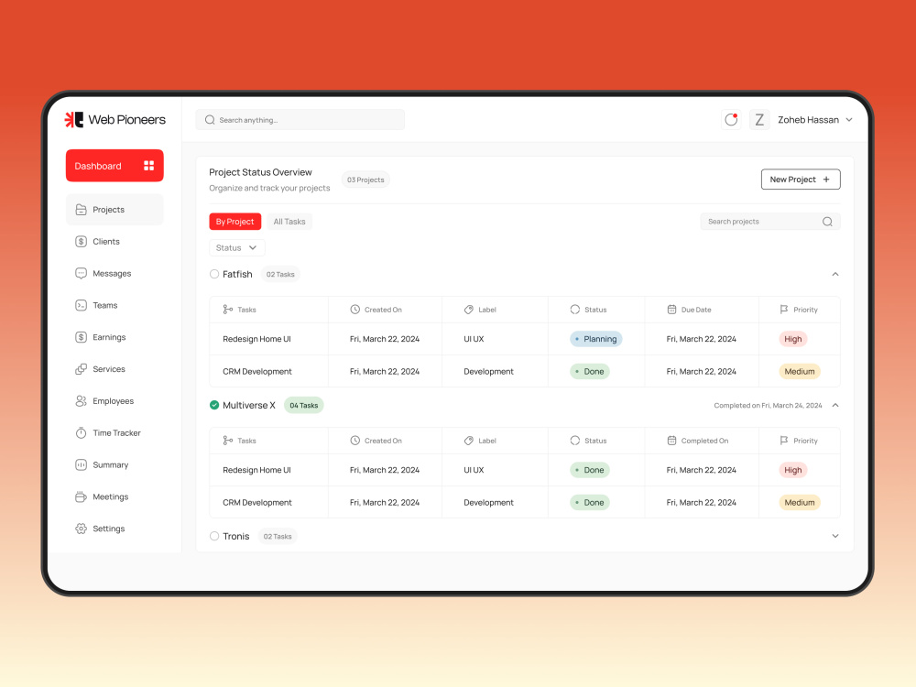Click 'Completed on Fri, March 24, 2024' text

pos(768,406)
